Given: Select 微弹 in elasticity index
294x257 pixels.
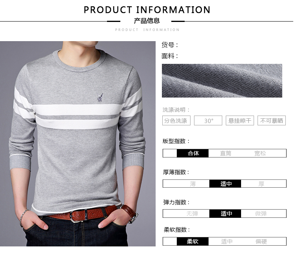Looking at the screenshot, I should [261, 214].
